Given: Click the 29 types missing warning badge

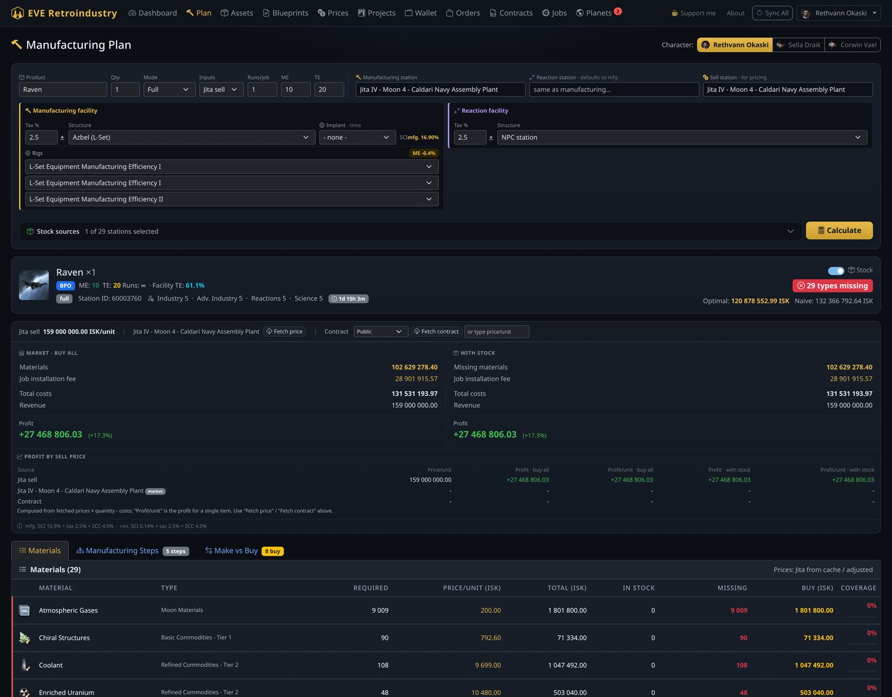Looking at the screenshot, I should [x=833, y=286].
